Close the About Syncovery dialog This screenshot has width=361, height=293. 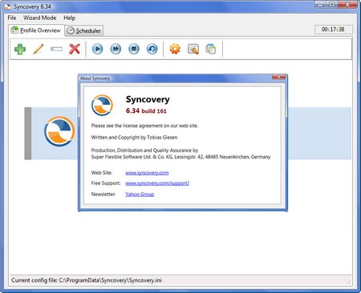pos(278,78)
